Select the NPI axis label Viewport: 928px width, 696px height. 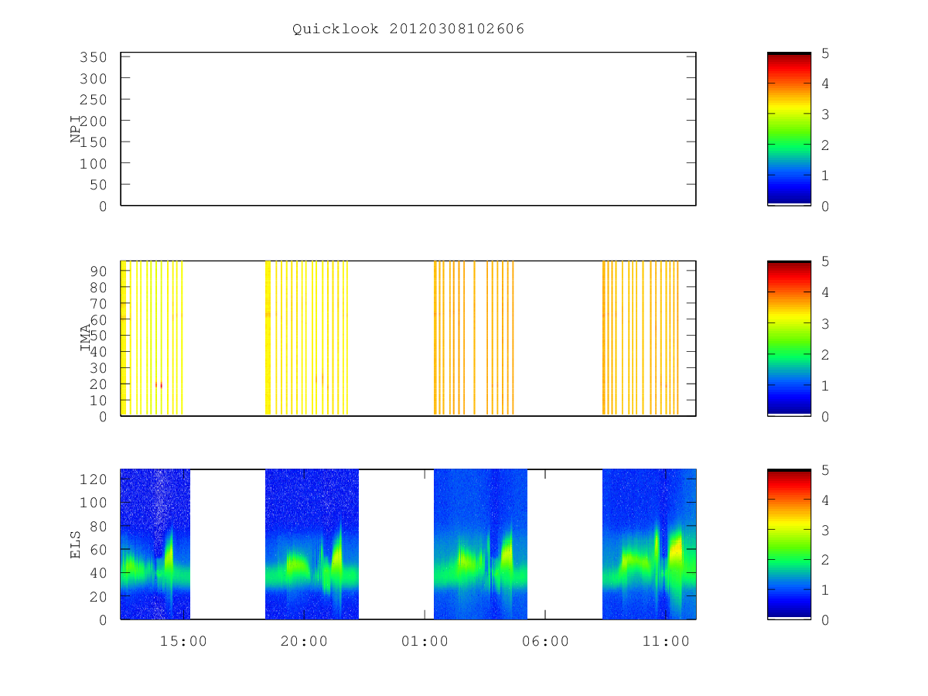pyautogui.click(x=76, y=129)
